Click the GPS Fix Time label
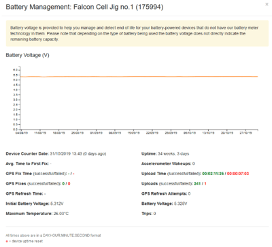Viewport: 272px width, 247px height. (x=19, y=174)
